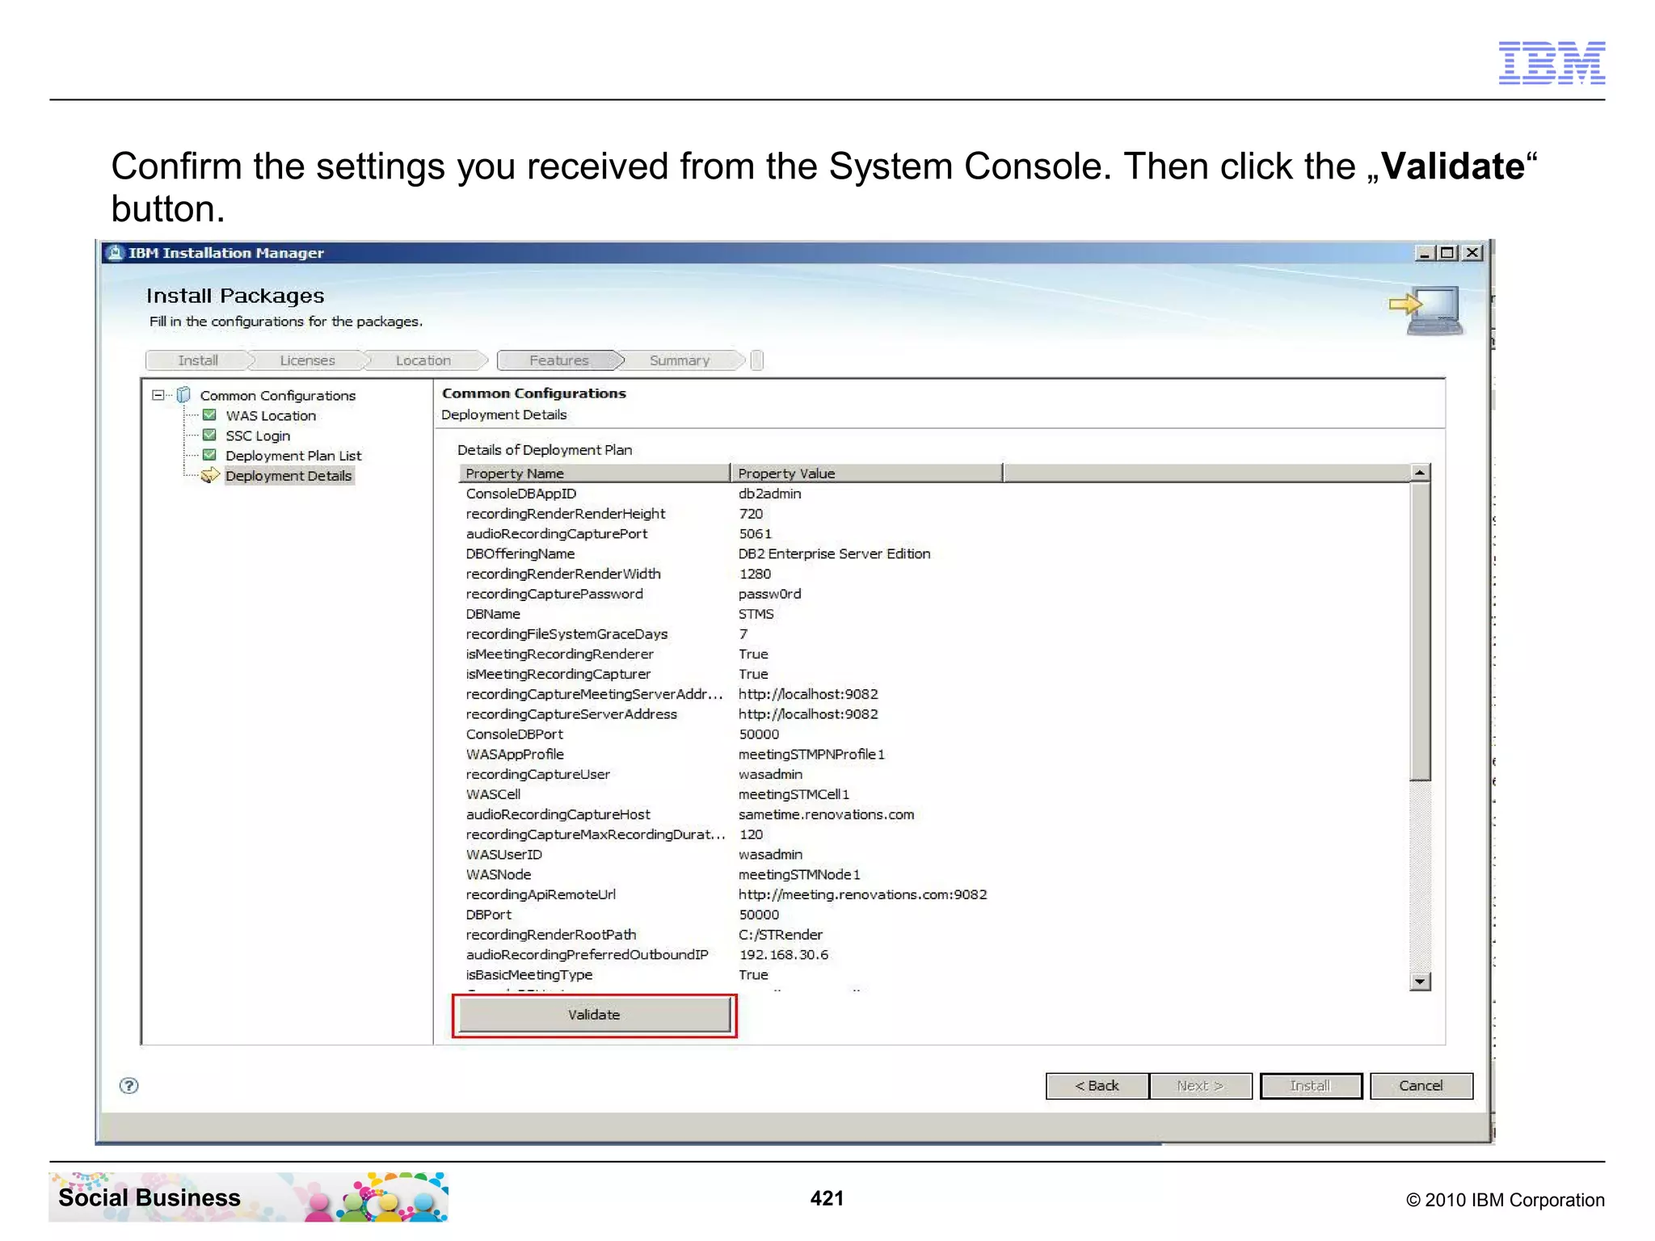
Task: Select the DBName row
Action: pos(933,614)
